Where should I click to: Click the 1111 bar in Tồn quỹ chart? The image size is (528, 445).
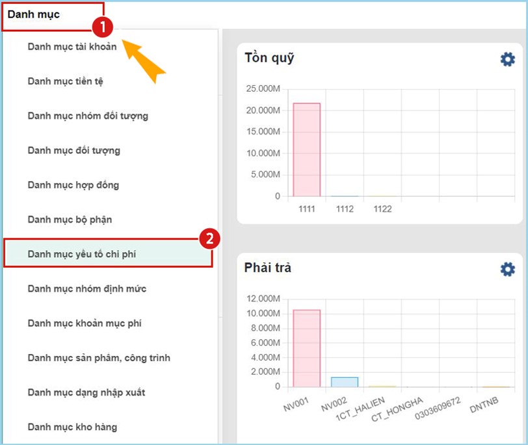pyautogui.click(x=306, y=149)
